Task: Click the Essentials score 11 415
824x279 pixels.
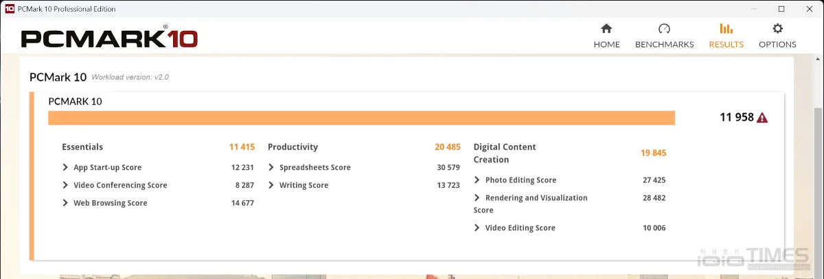Action: [242, 147]
